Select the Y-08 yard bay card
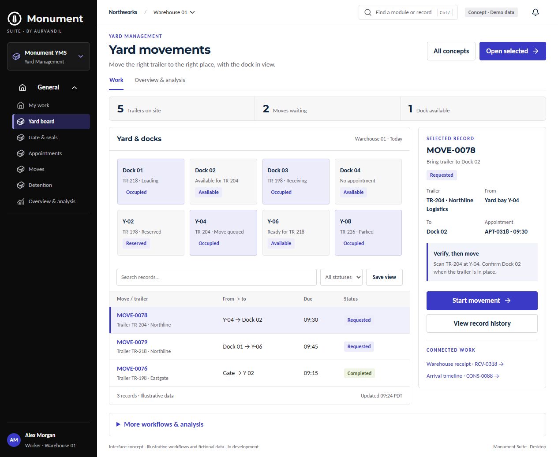The height and width of the screenshot is (457, 558). [368, 233]
